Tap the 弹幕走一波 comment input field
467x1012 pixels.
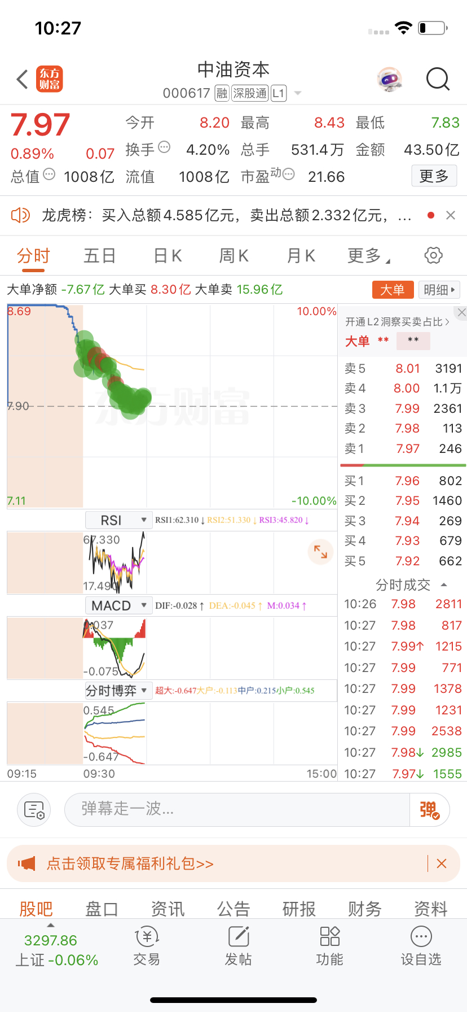[237, 809]
